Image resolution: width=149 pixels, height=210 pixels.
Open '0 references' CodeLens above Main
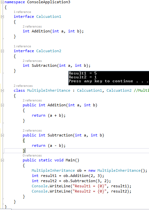32,156
